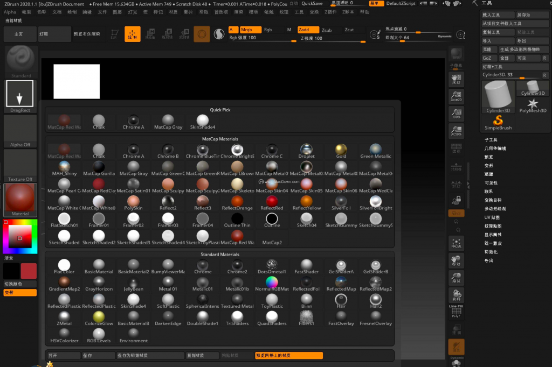Open the Z插件 menu

pos(330,12)
